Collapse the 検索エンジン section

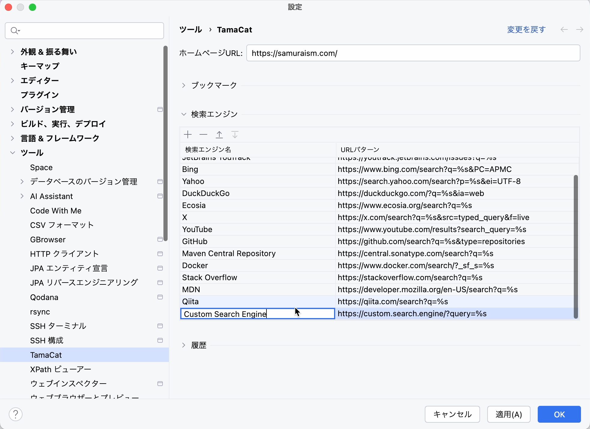pos(184,114)
